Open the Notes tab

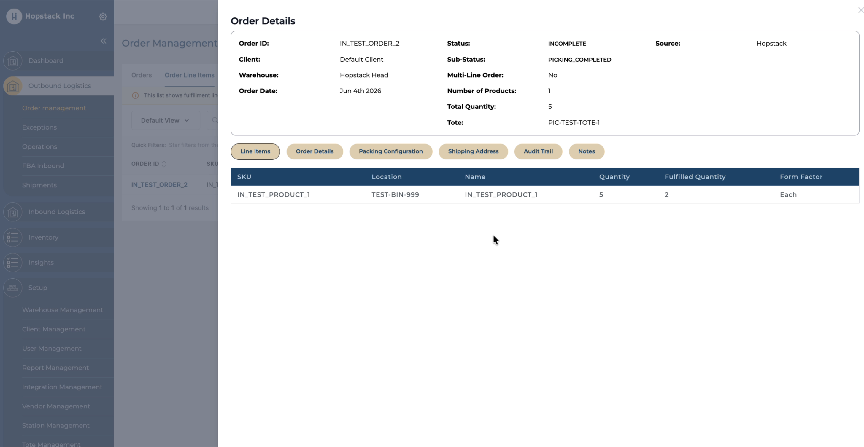587,151
